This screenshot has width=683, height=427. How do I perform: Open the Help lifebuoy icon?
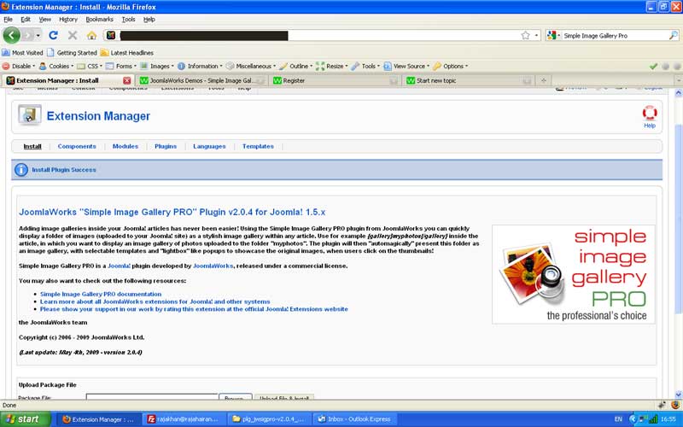(x=650, y=113)
